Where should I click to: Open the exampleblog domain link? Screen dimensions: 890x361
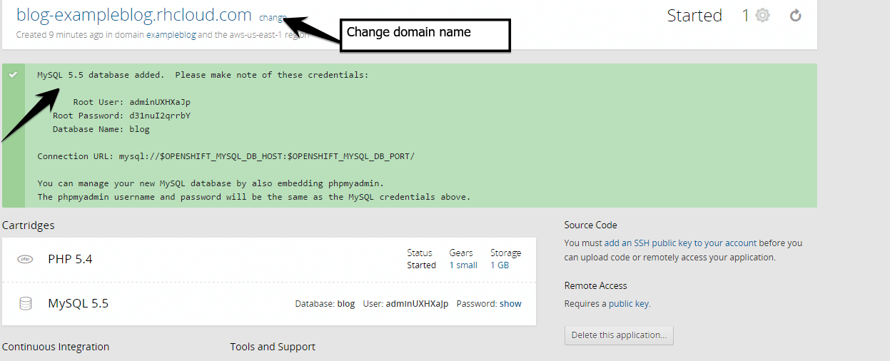[x=171, y=34]
